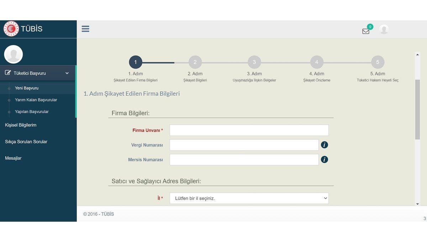Click the sidebar profile picture
The height and width of the screenshot is (240, 427).
(14, 54)
